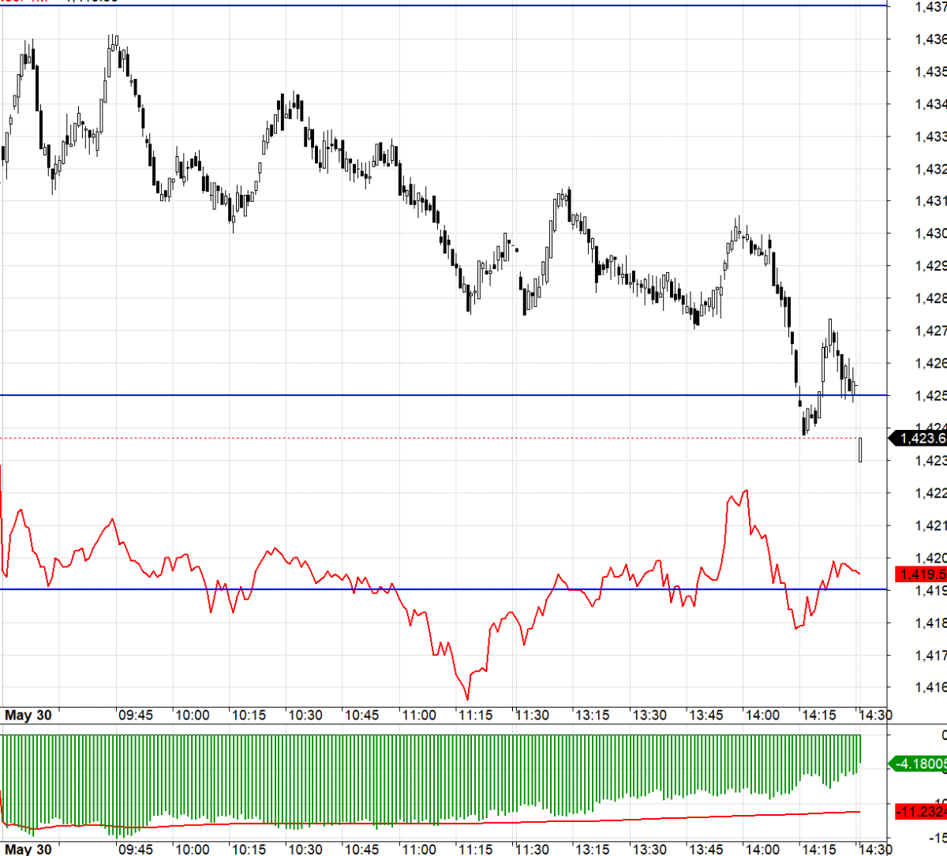
Task: Click the 10:30 label on bottom time axis
Action: pos(305,850)
